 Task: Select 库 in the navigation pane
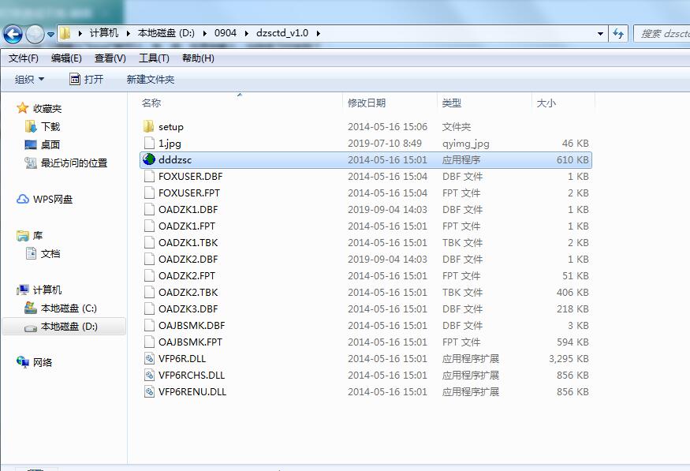click(x=38, y=236)
